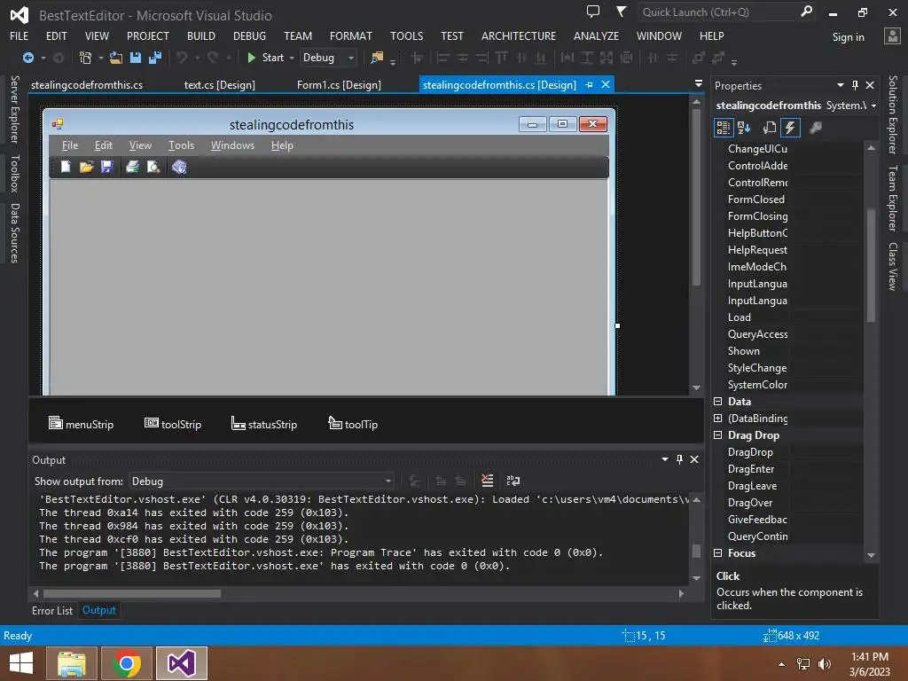
Task: Open the Toolbox side tab
Action: [14, 173]
